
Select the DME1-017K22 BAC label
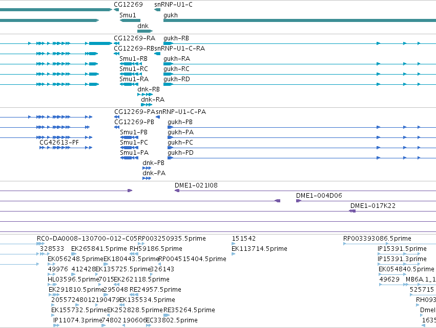point(373,206)
